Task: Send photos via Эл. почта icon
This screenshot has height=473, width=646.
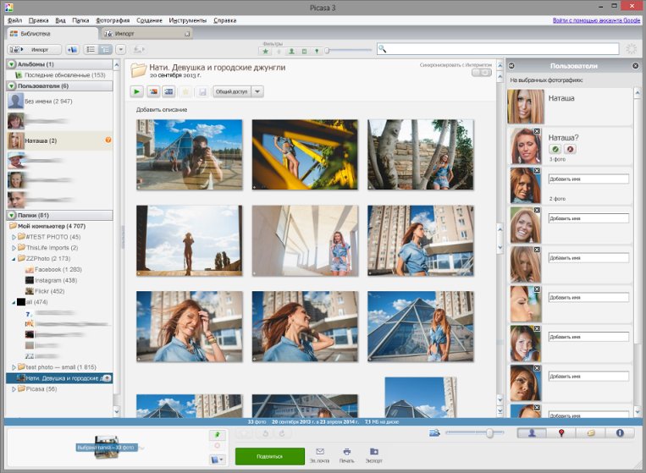Action: [320, 455]
